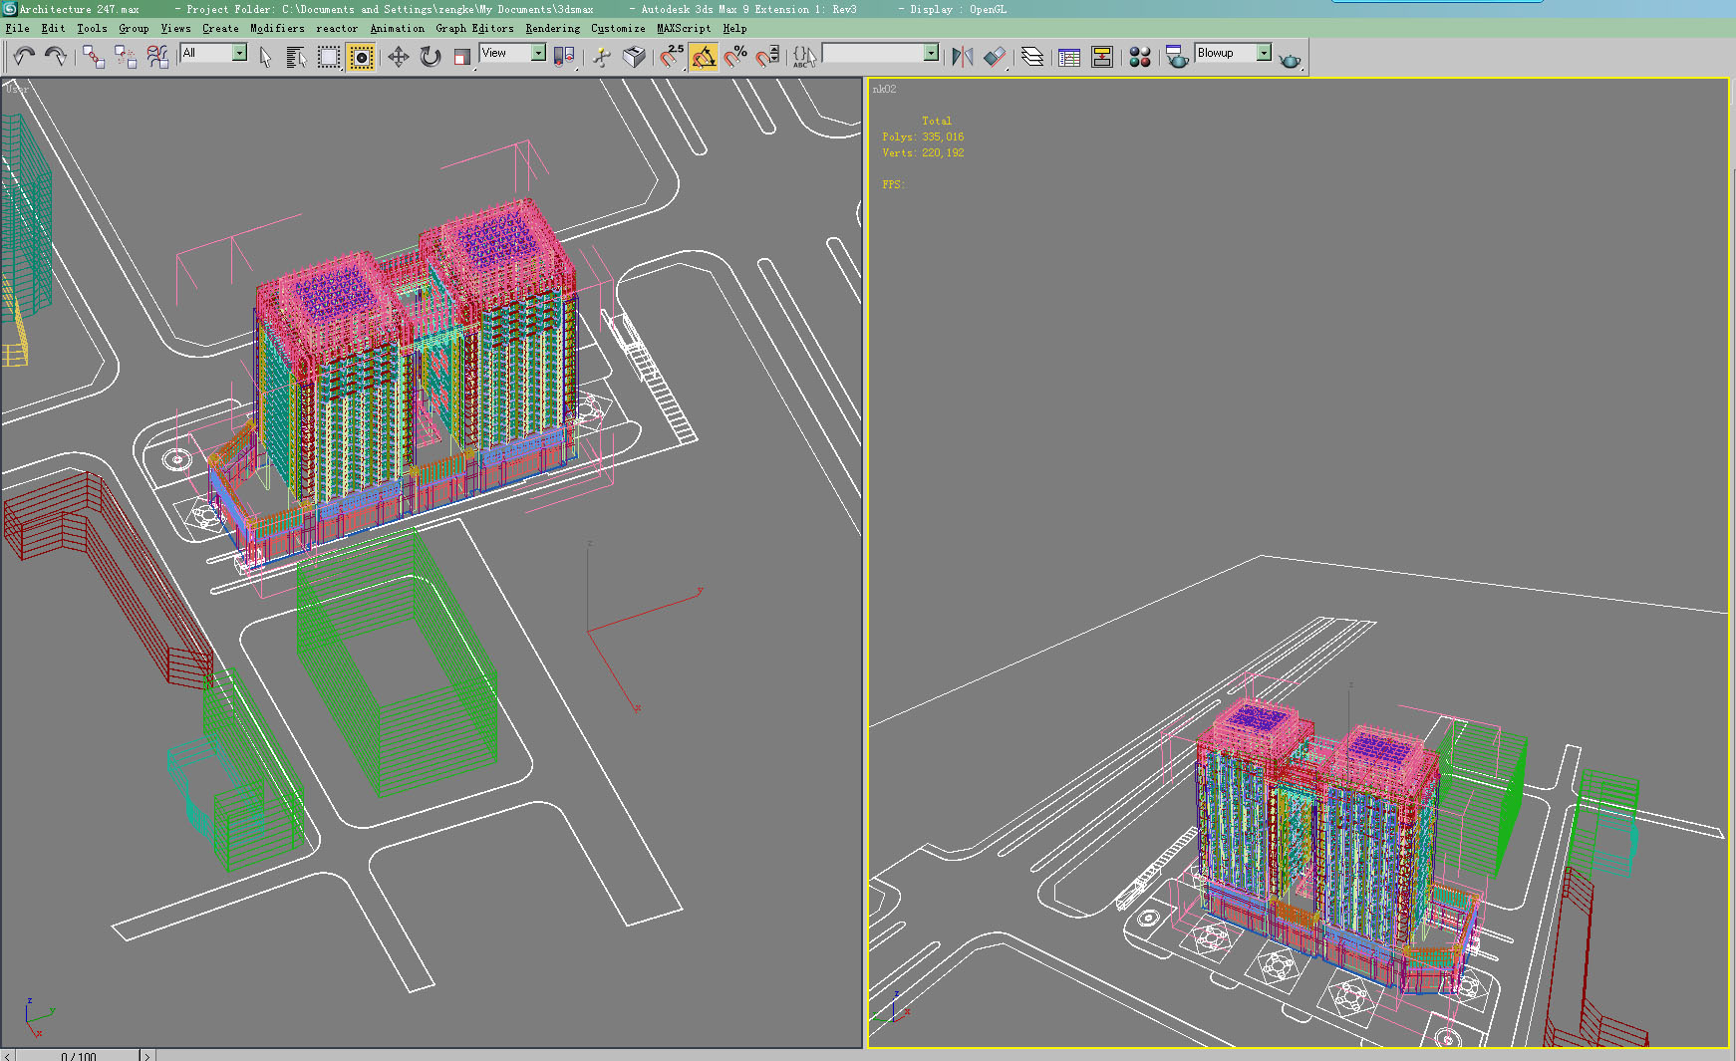1736x1061 pixels.
Task: Toggle Window/Crossing selection mode
Action: click(x=361, y=57)
